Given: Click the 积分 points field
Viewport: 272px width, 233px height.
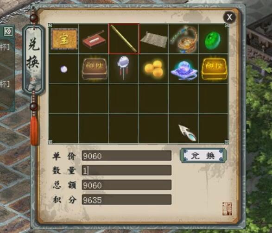Looking at the screenshot, I should point(127,199).
